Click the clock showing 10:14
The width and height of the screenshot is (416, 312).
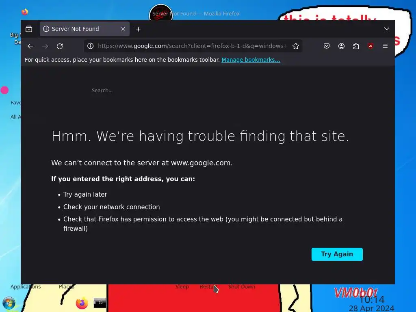[x=372, y=300]
